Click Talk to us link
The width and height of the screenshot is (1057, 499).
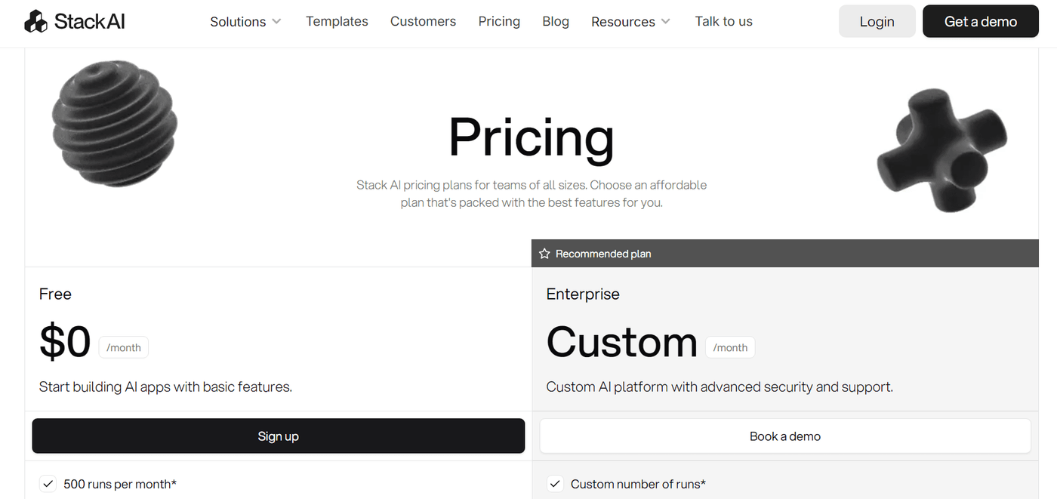pos(723,21)
